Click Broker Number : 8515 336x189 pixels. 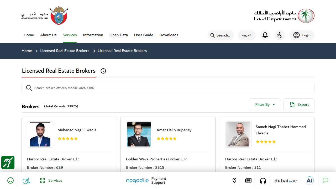tap(145, 167)
